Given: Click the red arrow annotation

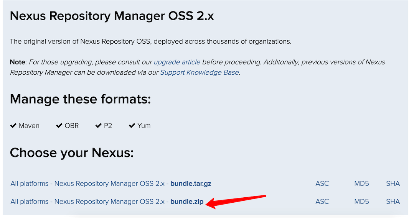Looking at the screenshot, I should point(236,202).
